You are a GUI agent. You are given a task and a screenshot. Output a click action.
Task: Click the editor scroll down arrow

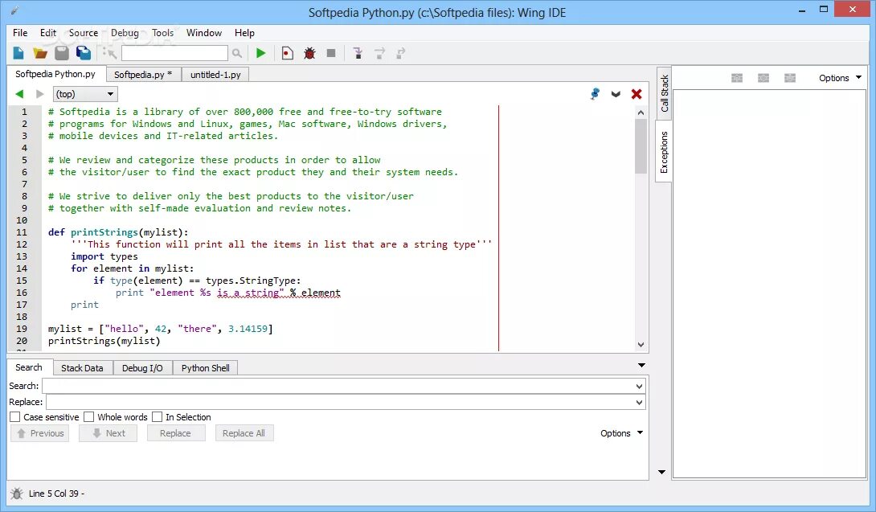tap(641, 345)
